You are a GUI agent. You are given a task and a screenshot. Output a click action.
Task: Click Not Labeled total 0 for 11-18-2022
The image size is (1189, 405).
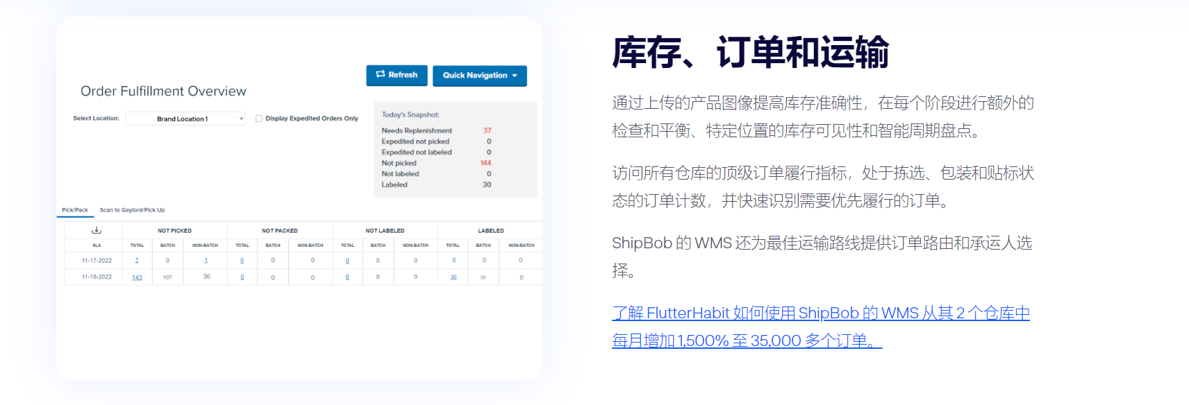(x=347, y=277)
